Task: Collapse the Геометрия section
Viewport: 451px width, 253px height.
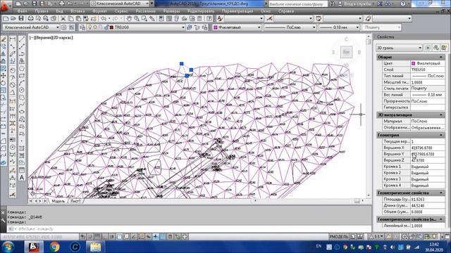Action: [441, 135]
